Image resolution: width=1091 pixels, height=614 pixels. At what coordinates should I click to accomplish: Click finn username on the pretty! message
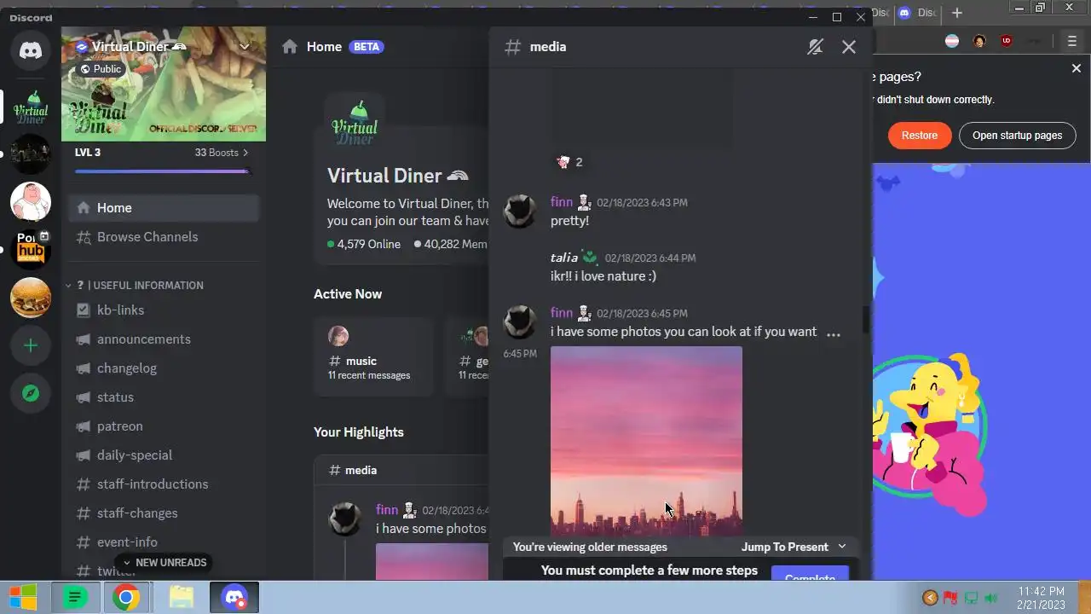(562, 202)
